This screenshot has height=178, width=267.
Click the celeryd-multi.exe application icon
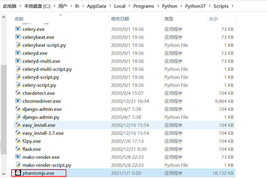pos(18,61)
